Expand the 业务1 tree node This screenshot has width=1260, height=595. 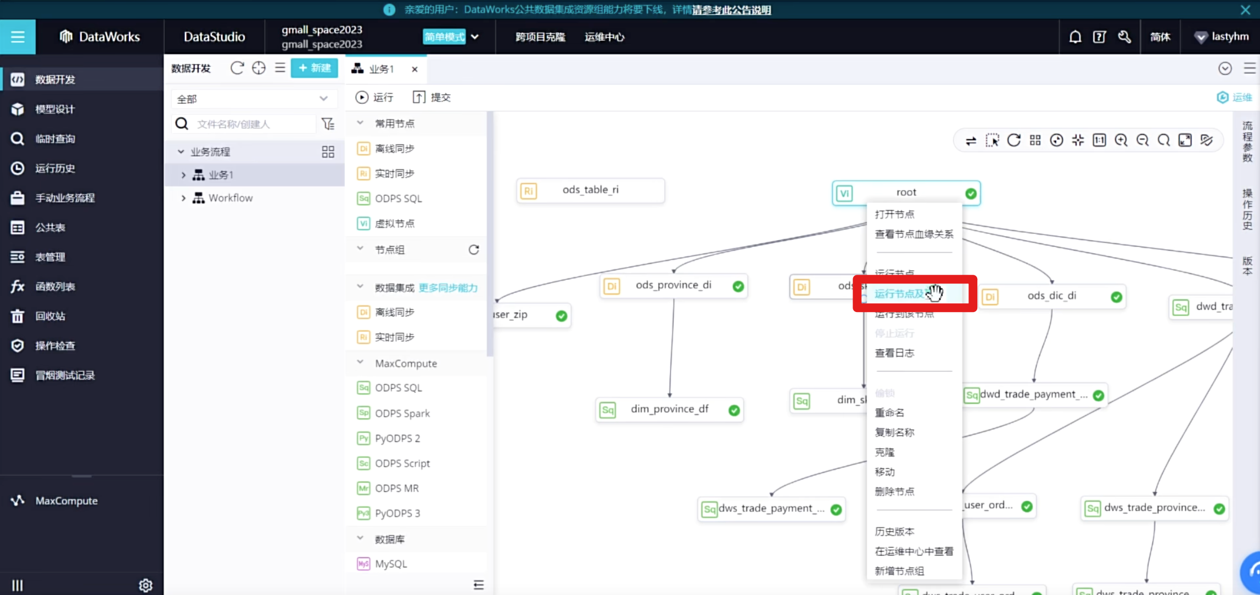[183, 175]
